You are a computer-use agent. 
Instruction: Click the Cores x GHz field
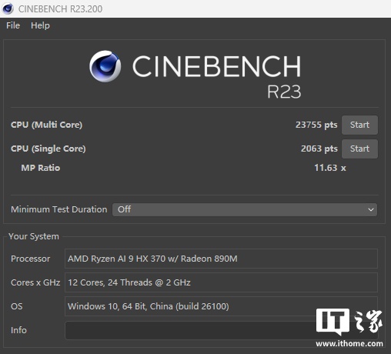point(221,282)
